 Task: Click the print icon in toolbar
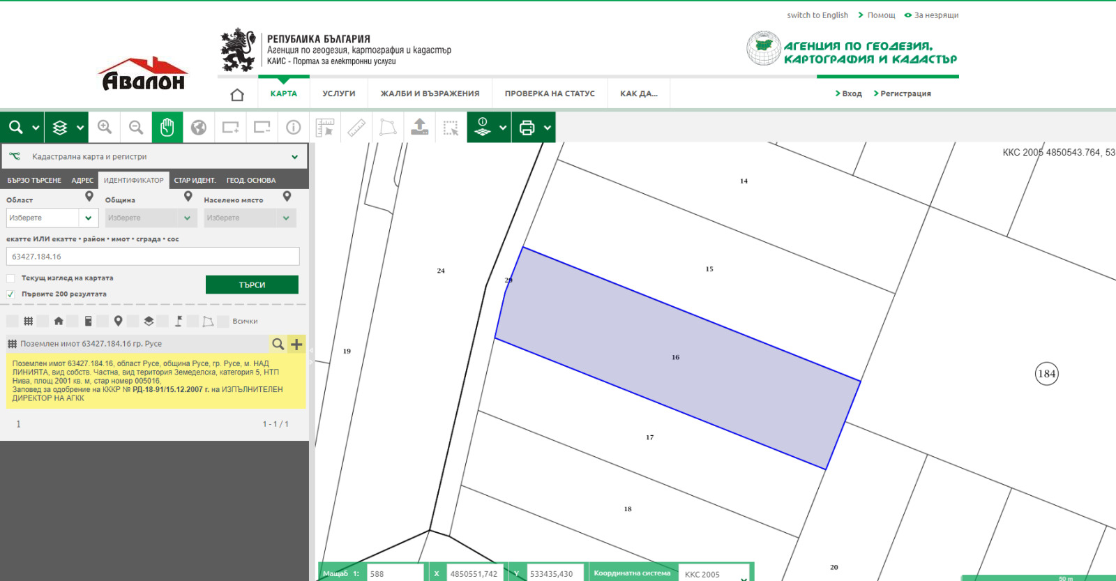[527, 128]
